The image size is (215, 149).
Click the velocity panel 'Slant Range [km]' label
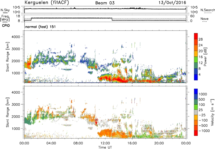(8, 112)
